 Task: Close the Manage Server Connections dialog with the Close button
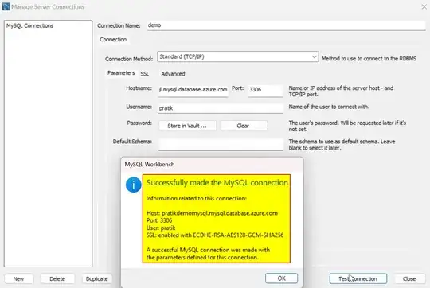click(x=409, y=278)
